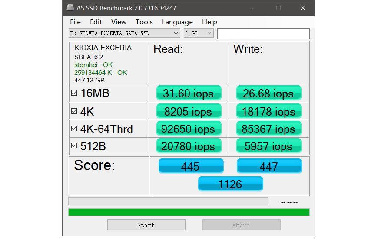Close the AS SSD Benchmark window
The image size is (391, 242).
pyautogui.click(x=302, y=8)
